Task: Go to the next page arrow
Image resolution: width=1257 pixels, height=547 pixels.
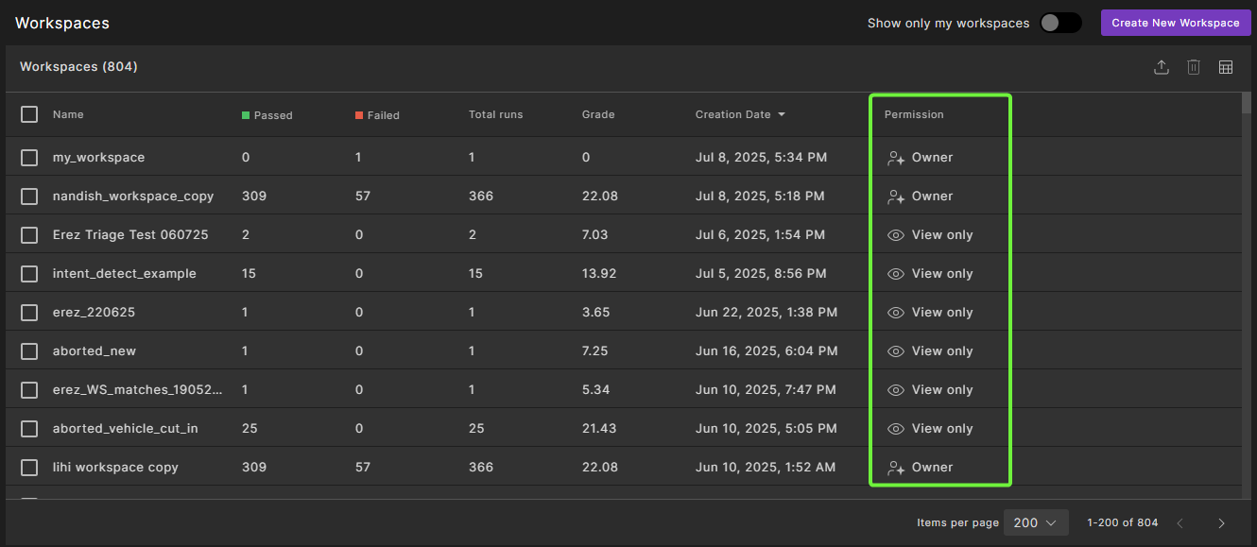Action: (x=1221, y=523)
